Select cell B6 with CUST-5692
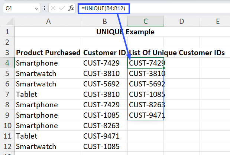The image size is (230, 155). pyautogui.click(x=105, y=84)
